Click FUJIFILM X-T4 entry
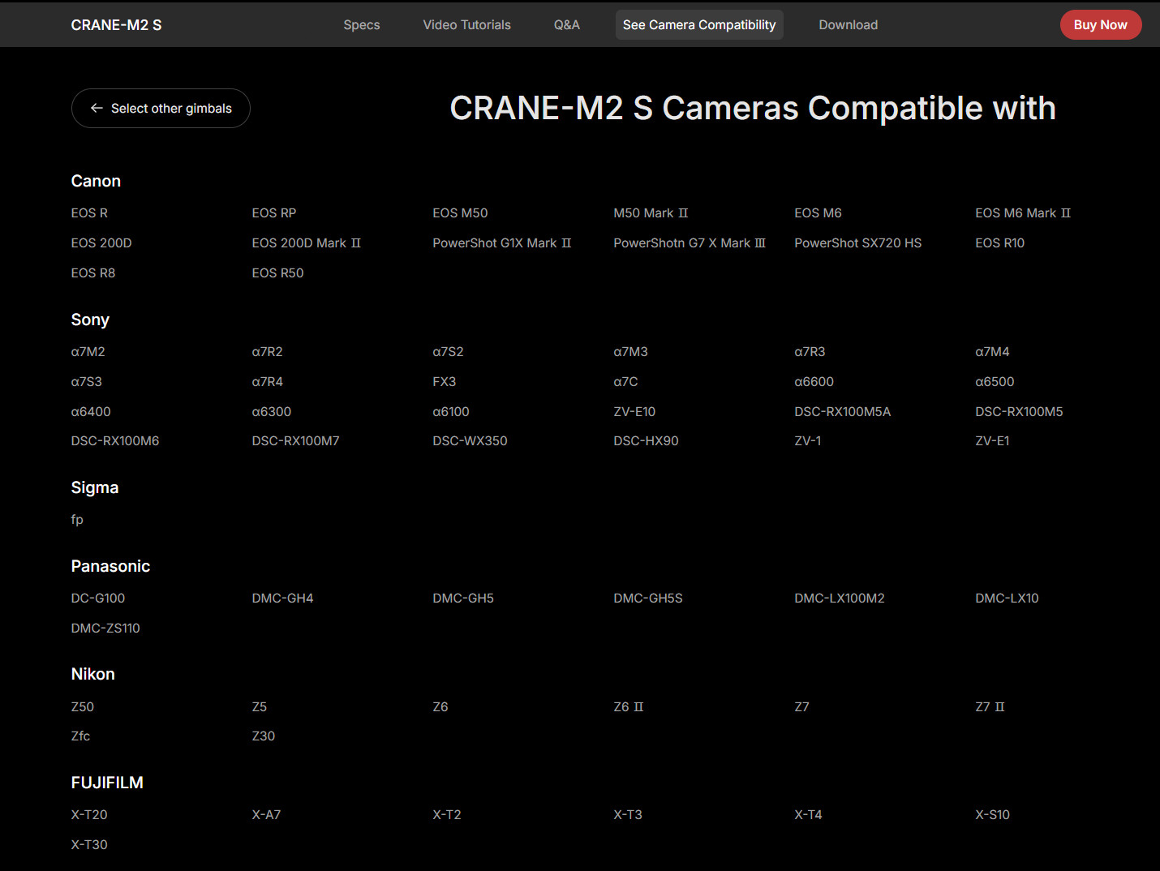The image size is (1160, 871). 809,815
